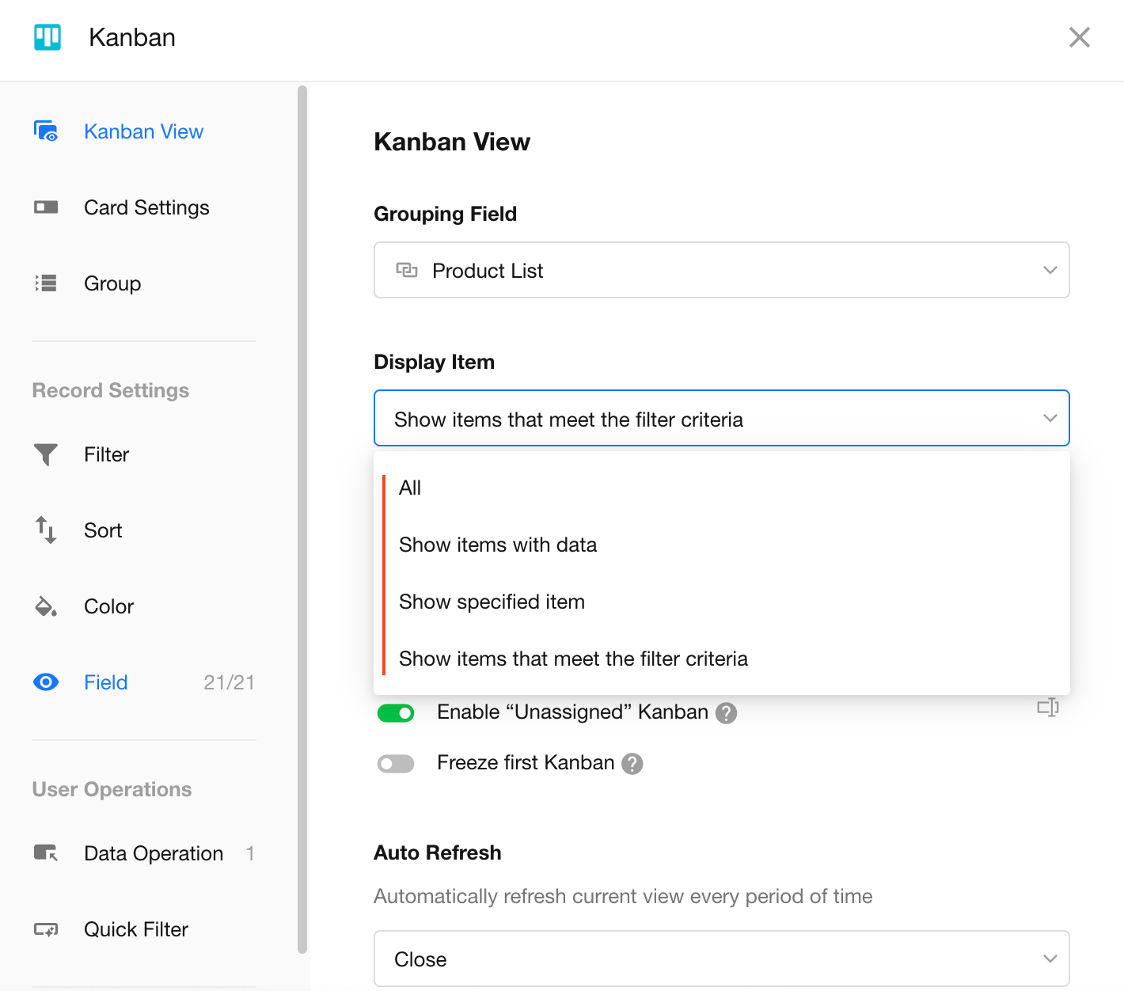The width and height of the screenshot is (1124, 991).
Task: Toggle the Field eye visibility icon
Action: click(x=46, y=682)
